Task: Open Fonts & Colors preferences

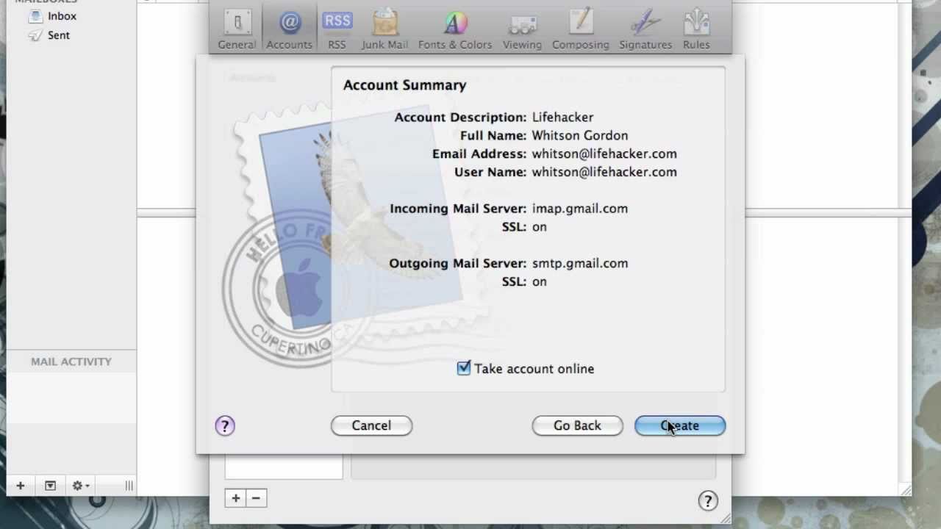Action: (455, 29)
